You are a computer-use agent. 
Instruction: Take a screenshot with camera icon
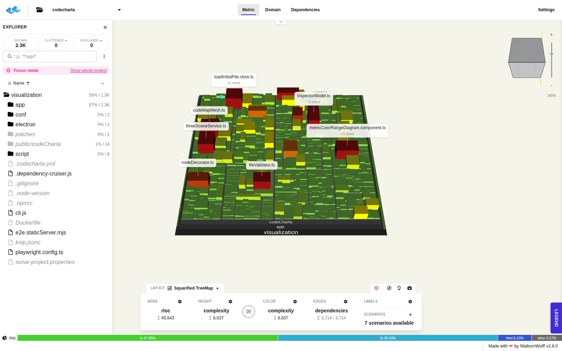410,288
